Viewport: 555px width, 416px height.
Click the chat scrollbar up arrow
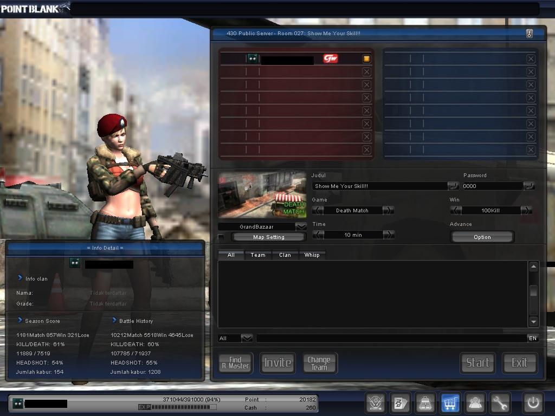pos(533,266)
